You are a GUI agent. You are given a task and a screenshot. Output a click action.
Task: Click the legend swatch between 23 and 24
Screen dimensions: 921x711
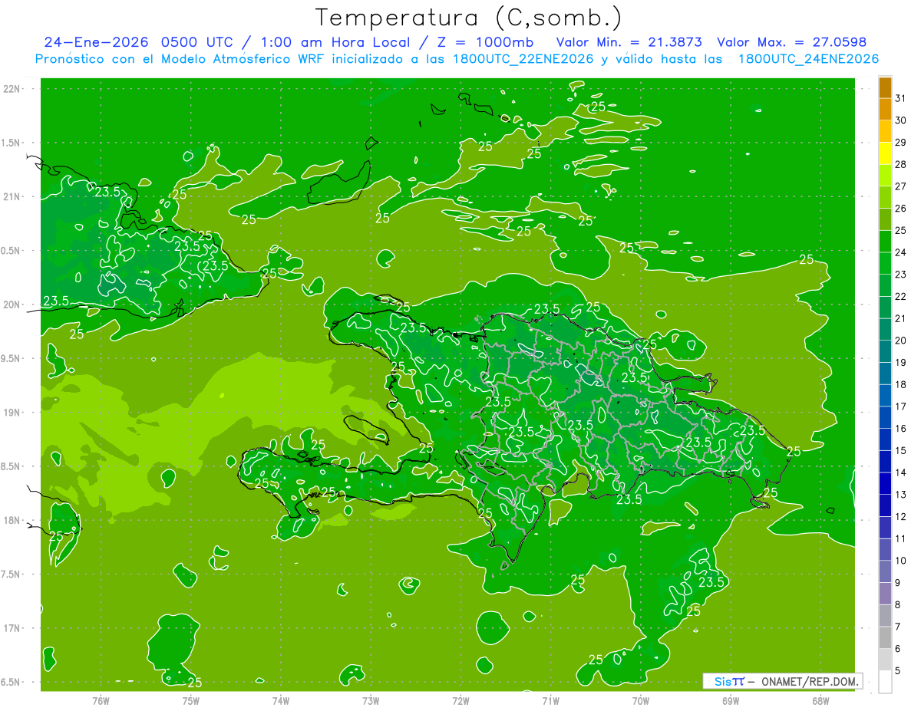pyautogui.click(x=885, y=263)
